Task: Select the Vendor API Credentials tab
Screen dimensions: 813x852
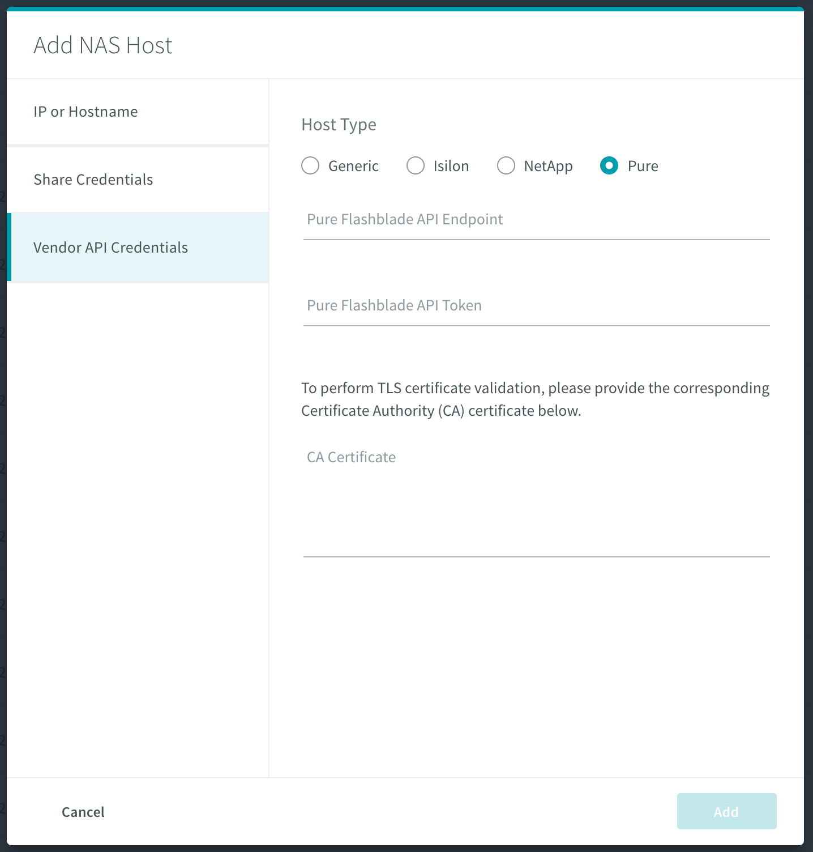Action: pos(138,248)
